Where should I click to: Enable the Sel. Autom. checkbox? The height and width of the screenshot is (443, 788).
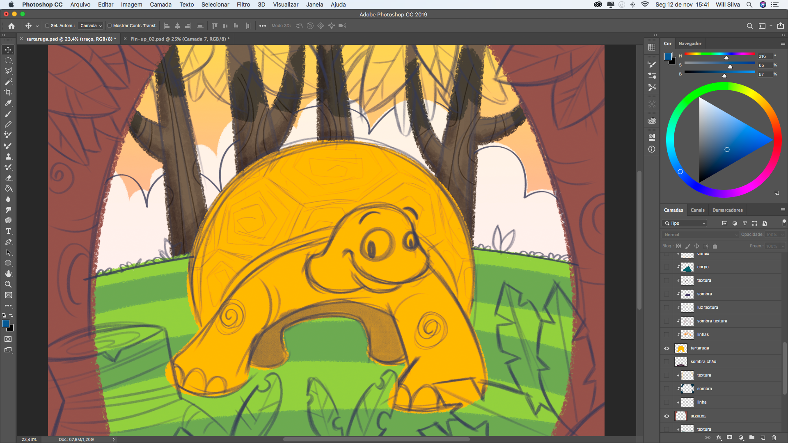[47, 26]
